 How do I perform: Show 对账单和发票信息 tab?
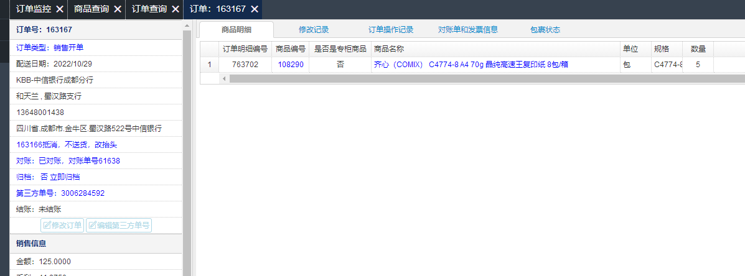468,29
